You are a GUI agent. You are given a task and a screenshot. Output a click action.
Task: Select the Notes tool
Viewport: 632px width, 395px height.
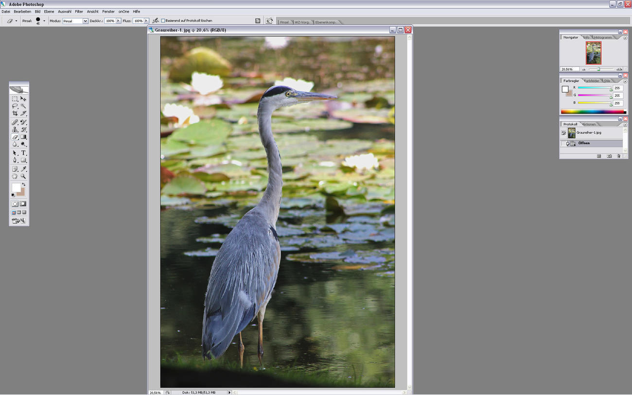tap(15, 169)
